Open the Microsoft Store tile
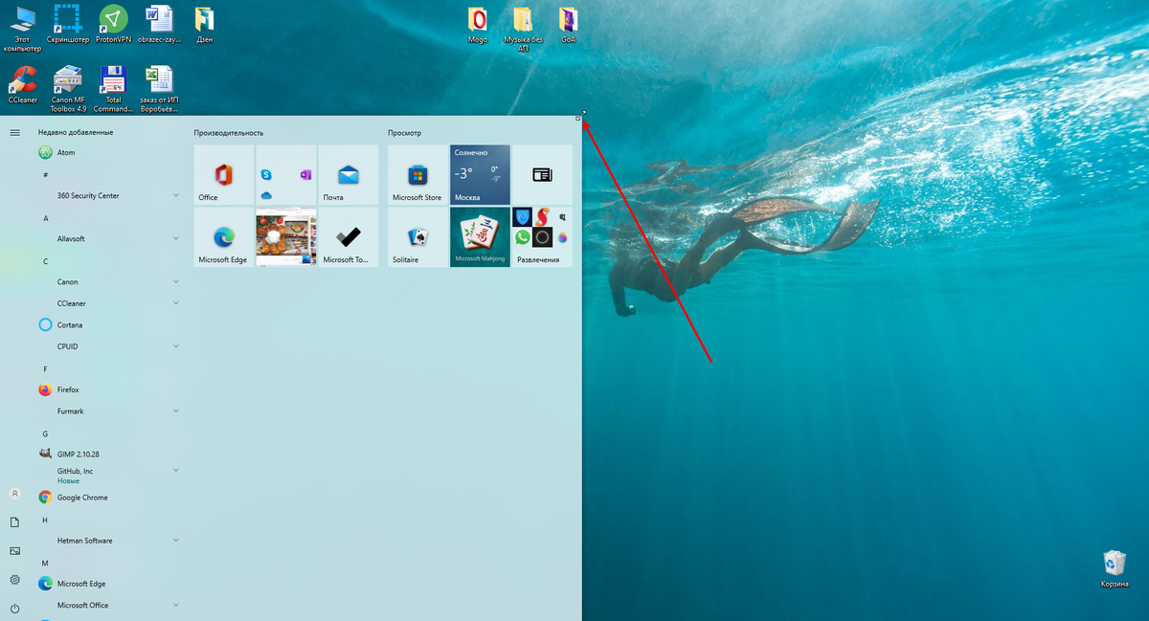1149x621 pixels. click(x=417, y=175)
